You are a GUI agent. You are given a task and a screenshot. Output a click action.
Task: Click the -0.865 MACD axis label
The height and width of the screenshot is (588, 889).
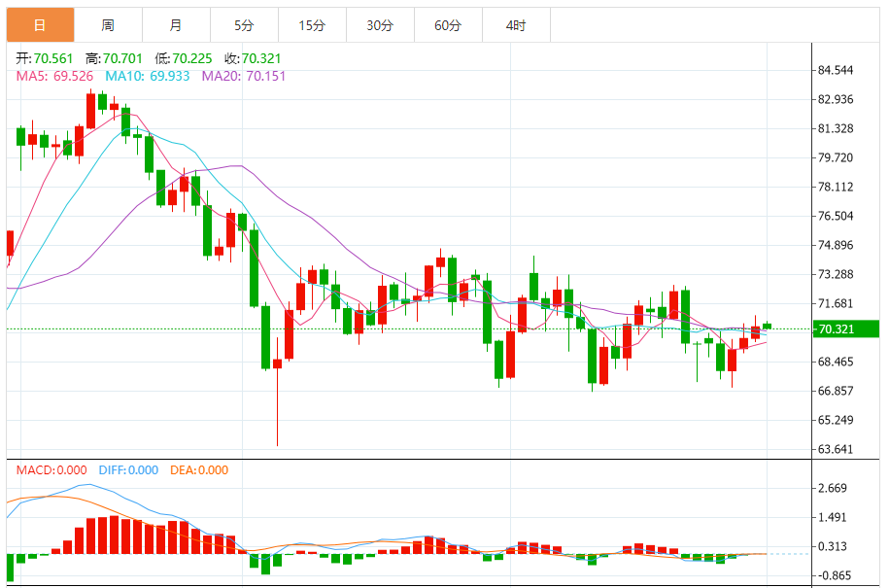point(834,575)
